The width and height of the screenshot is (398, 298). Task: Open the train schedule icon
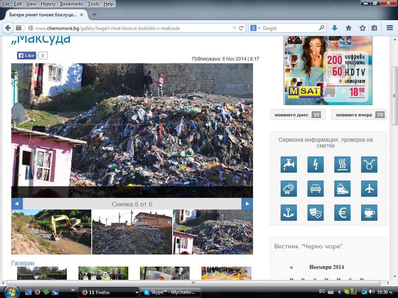click(x=342, y=189)
